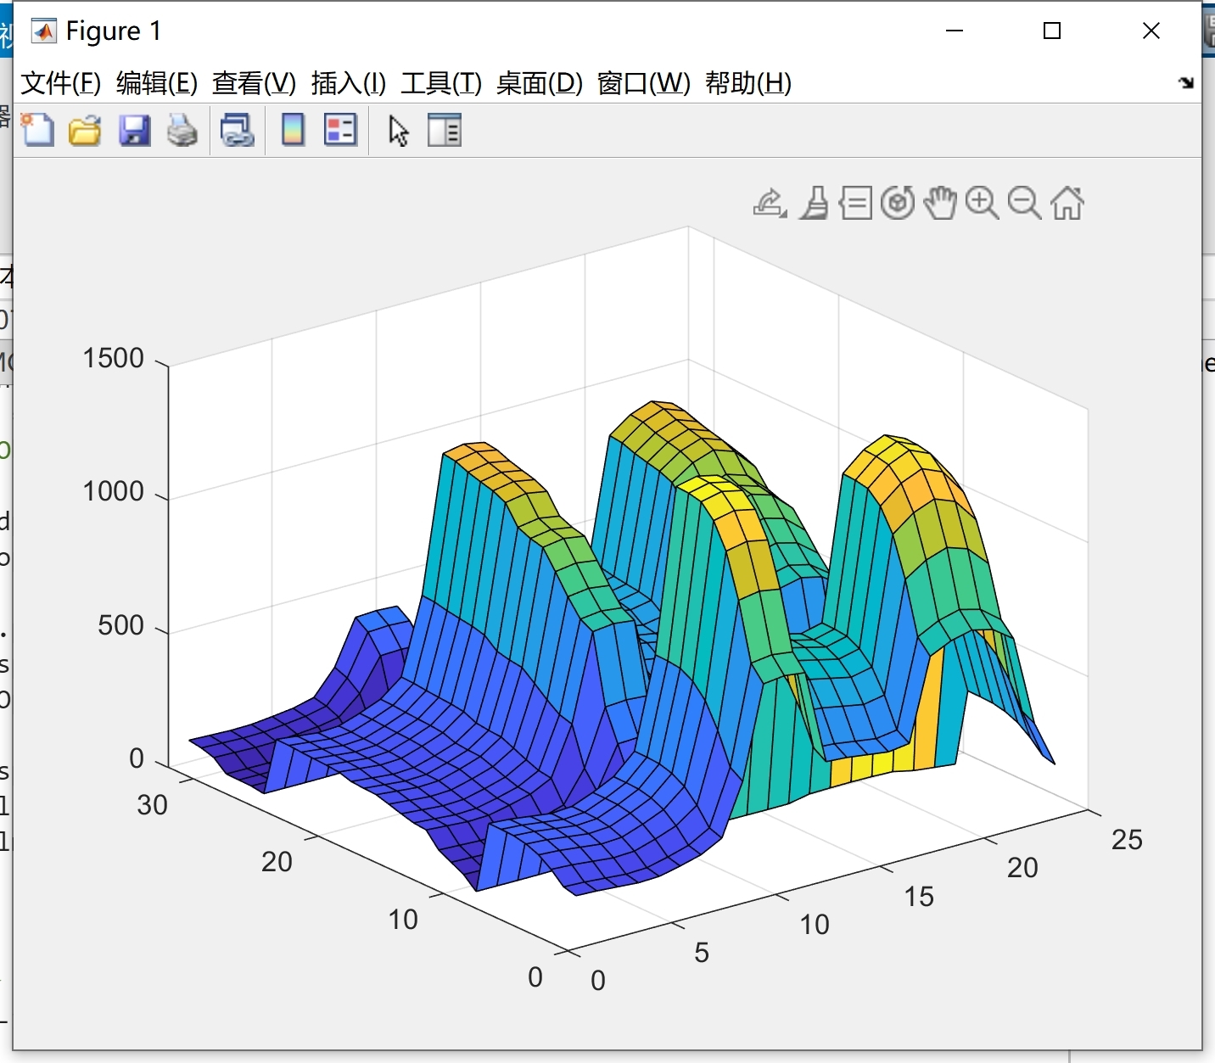
Task: Select the Zoom Out magnifier
Action: click(x=1025, y=204)
